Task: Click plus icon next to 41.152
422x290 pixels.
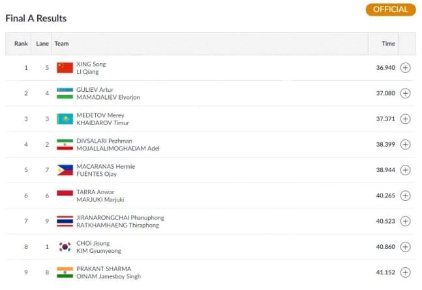Action: (405, 272)
